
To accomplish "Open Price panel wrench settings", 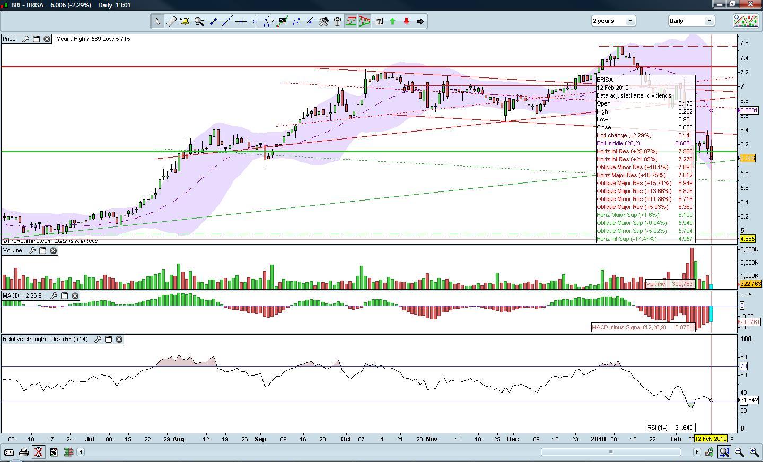I will pos(25,39).
